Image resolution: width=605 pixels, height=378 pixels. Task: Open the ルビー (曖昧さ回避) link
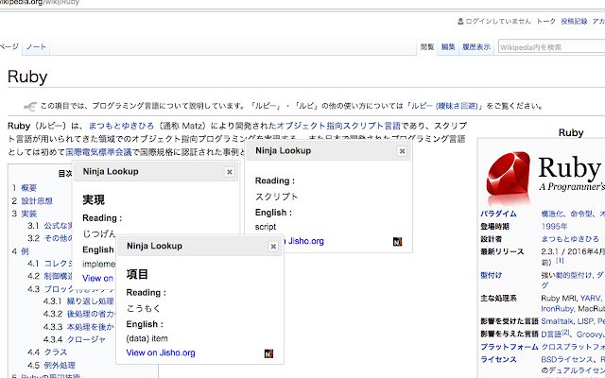point(444,106)
